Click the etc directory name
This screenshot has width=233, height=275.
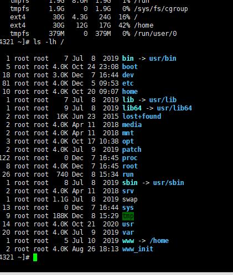[128, 83]
